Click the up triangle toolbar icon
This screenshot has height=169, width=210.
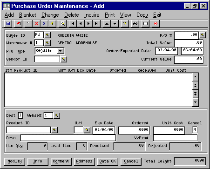(x=107, y=24)
